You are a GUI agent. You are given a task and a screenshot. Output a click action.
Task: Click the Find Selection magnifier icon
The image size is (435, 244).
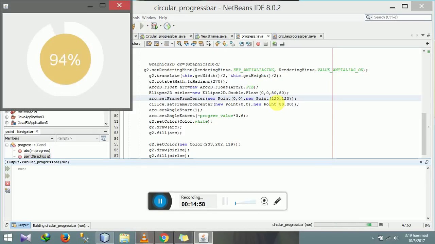(179, 44)
